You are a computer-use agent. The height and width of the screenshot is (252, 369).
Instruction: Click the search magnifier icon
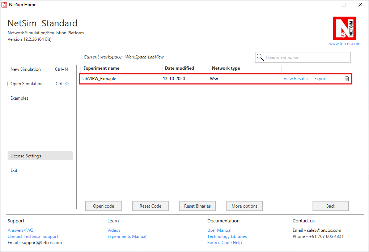click(x=260, y=57)
